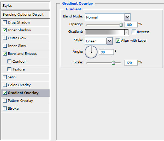Open Blending Options: Default
This screenshot has width=164, height=141.
pyautogui.click(x=25, y=15)
